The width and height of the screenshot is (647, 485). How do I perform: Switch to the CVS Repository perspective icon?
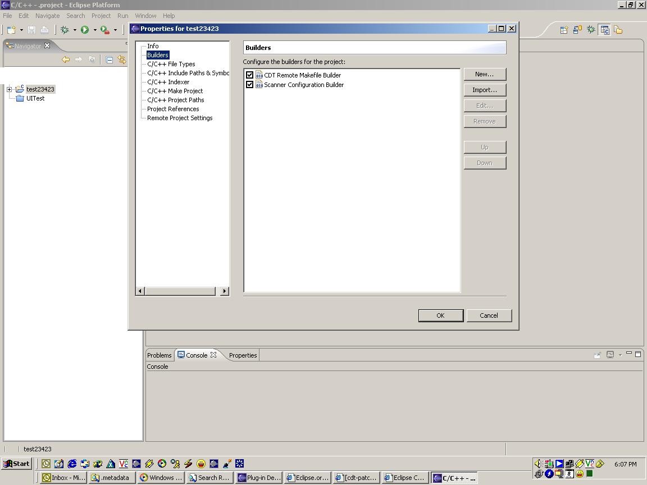[x=577, y=30]
